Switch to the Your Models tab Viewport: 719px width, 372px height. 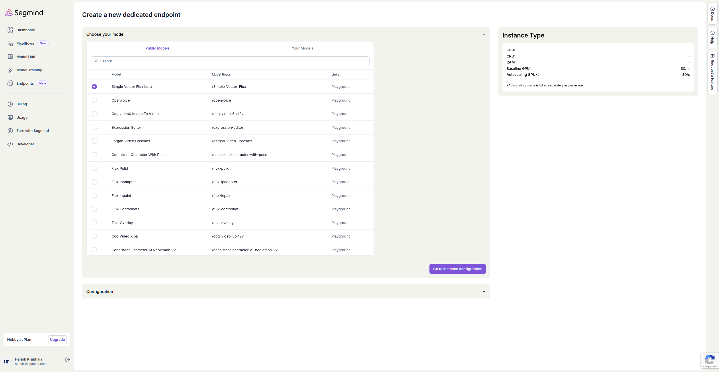(x=302, y=48)
